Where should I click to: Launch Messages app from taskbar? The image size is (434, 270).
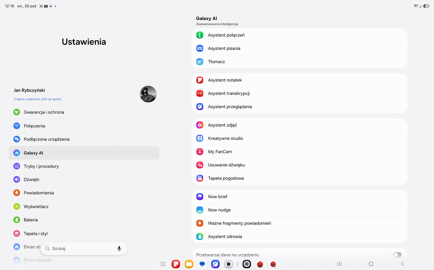pos(202,264)
